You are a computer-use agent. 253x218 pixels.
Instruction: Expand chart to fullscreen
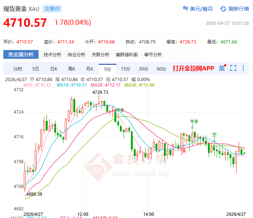tap(233, 68)
